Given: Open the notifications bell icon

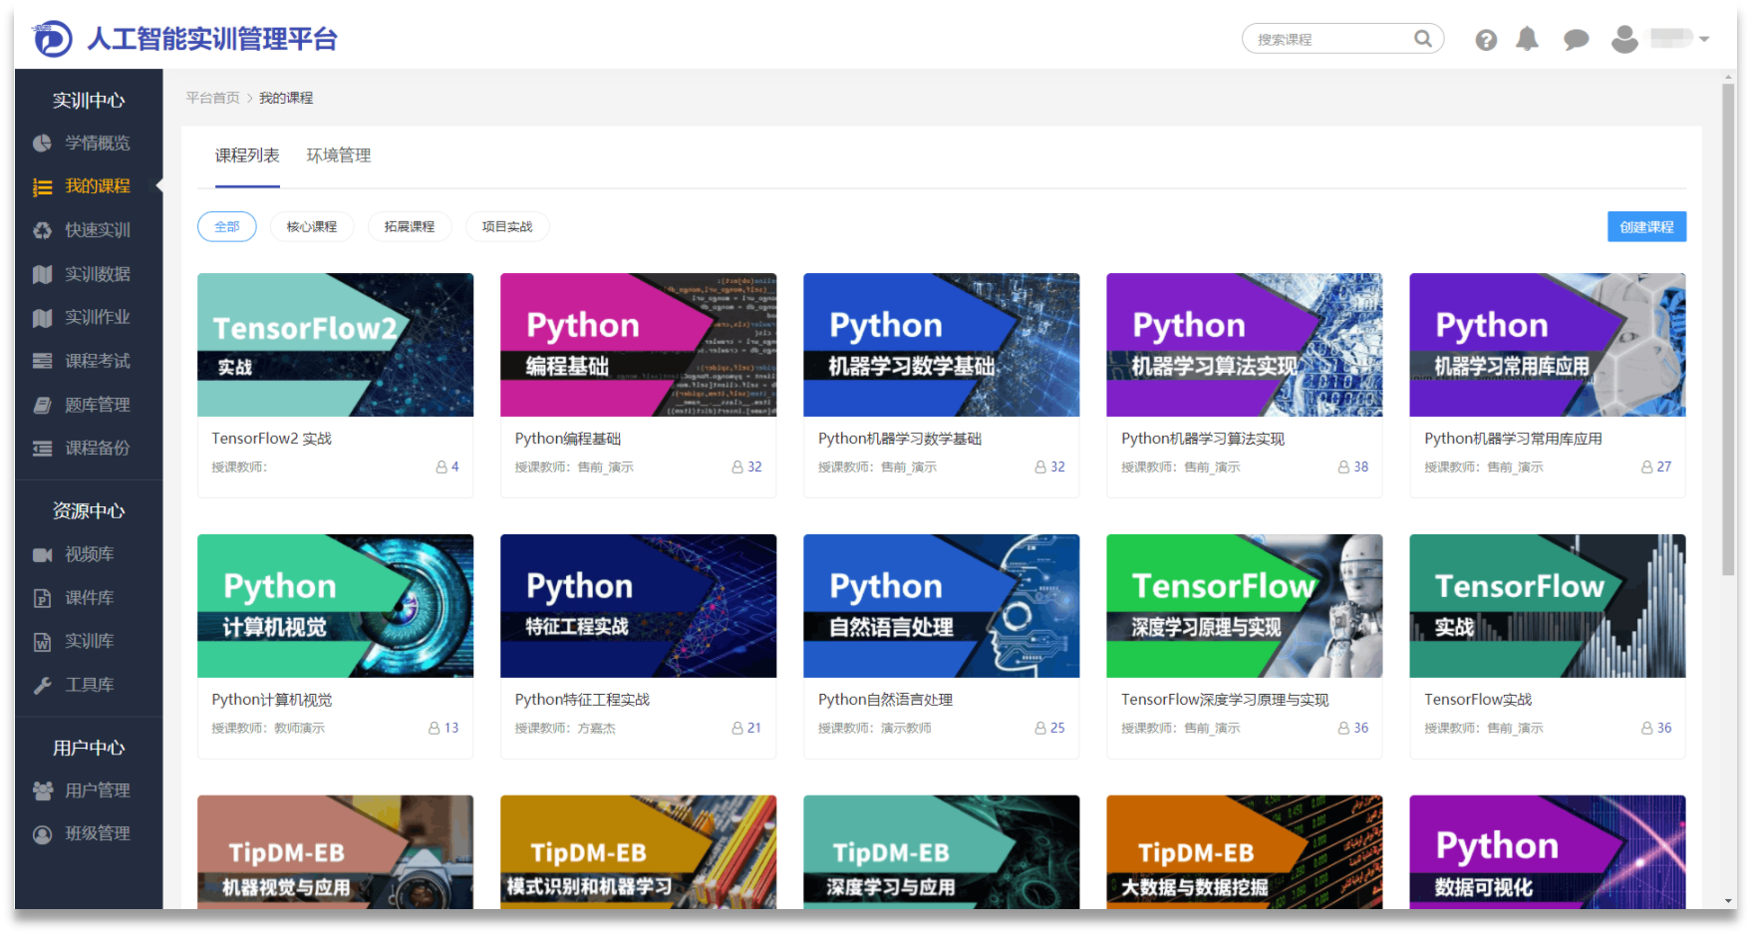Looking at the screenshot, I should (x=1527, y=39).
